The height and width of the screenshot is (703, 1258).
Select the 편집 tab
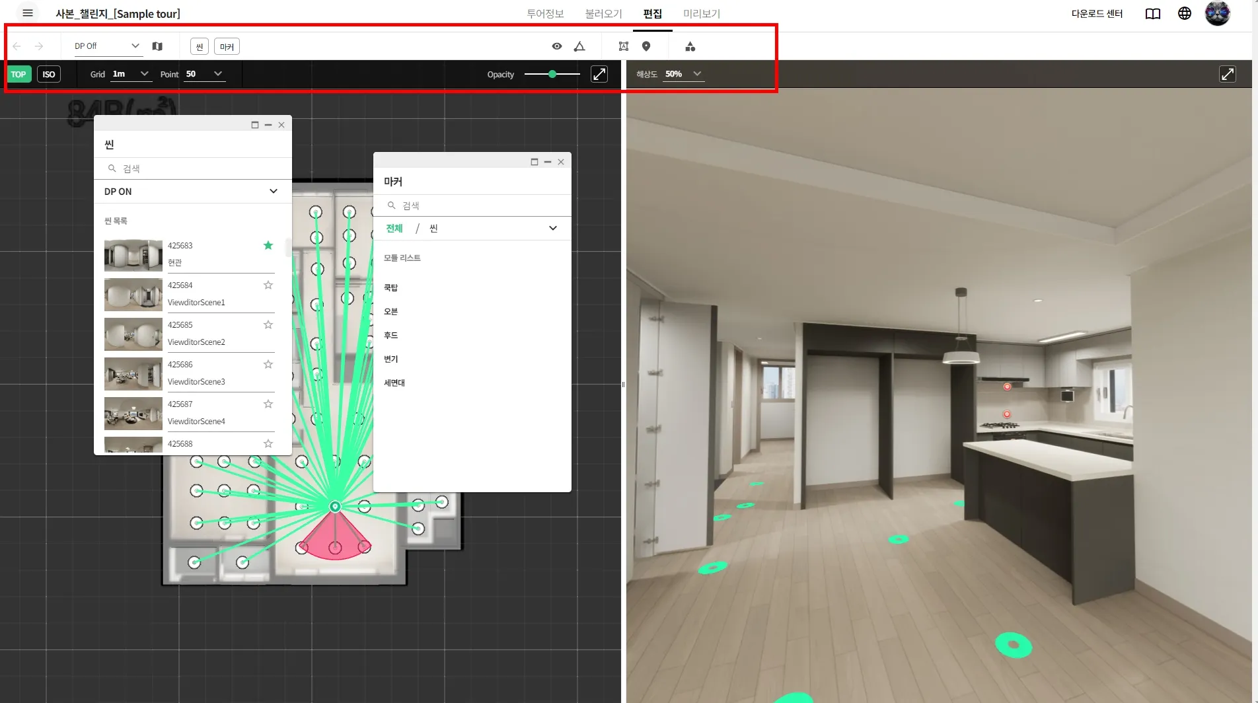point(653,14)
